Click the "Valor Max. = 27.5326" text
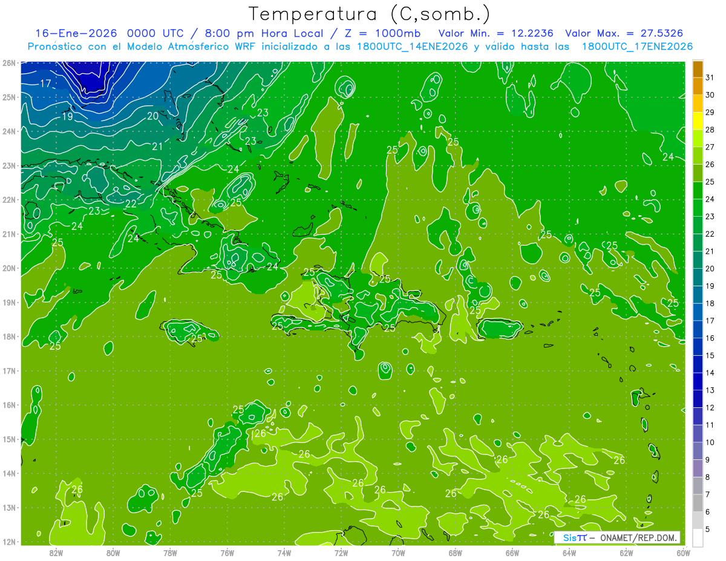726x561 pixels. [625, 33]
